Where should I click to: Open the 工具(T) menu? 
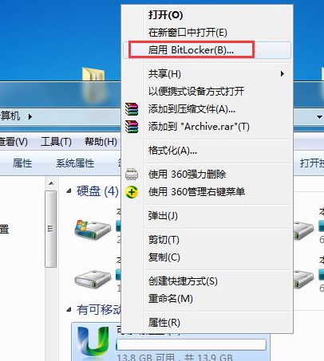tap(56, 142)
